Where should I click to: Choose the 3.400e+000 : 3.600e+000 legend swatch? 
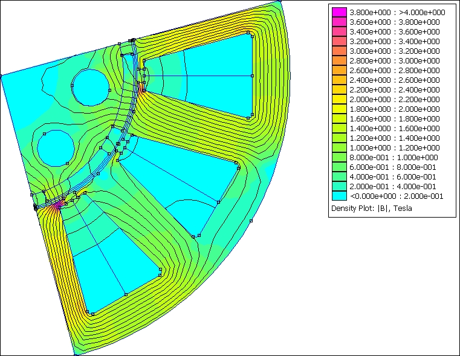(340, 32)
